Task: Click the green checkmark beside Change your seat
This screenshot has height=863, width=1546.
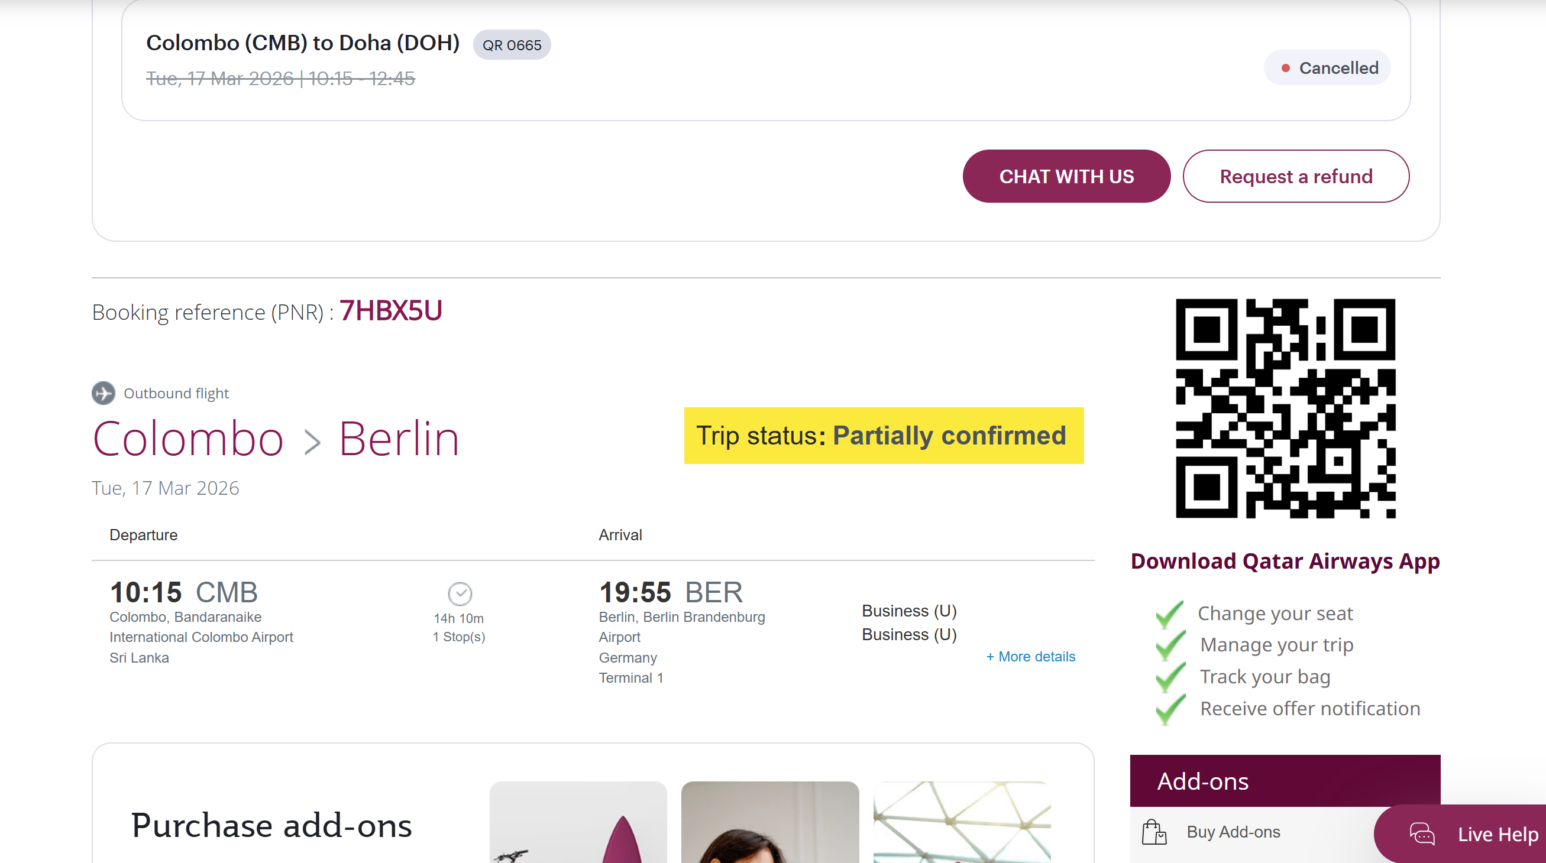Action: (x=1170, y=614)
